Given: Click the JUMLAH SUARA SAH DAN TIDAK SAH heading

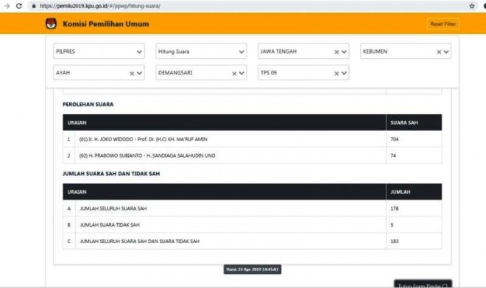Looking at the screenshot, I should pos(111,174).
